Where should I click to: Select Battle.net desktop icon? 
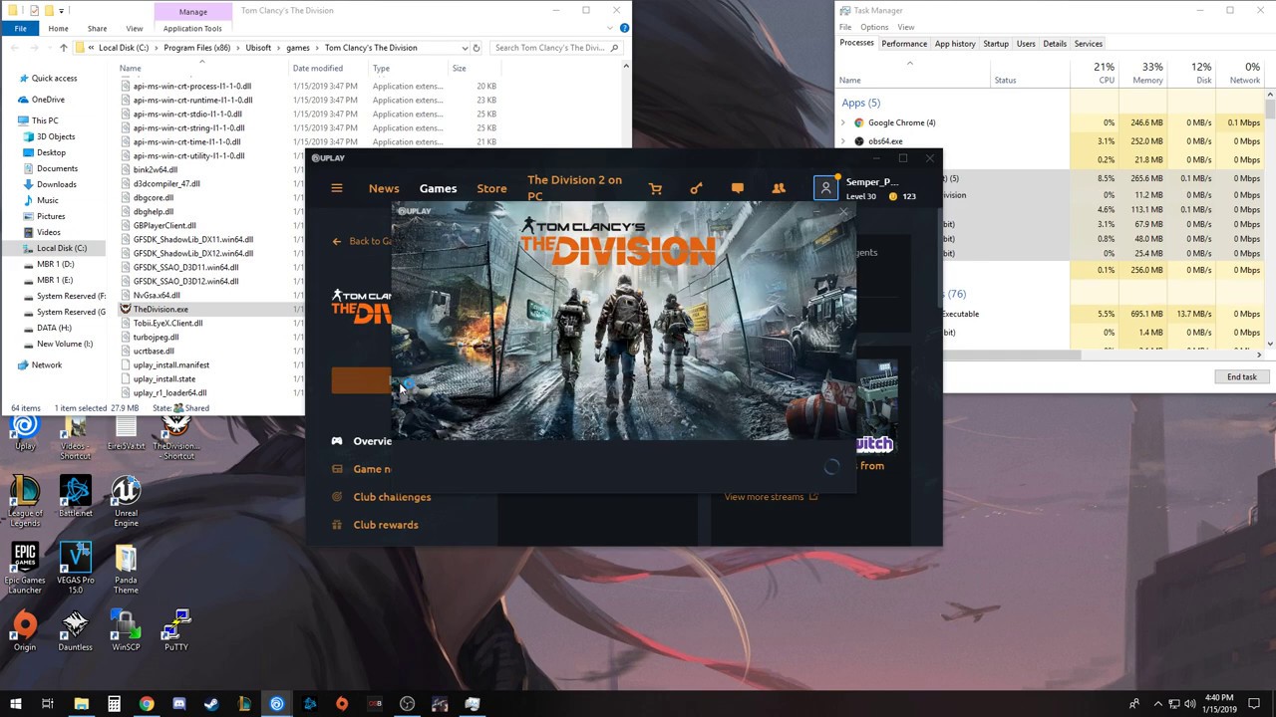click(75, 496)
